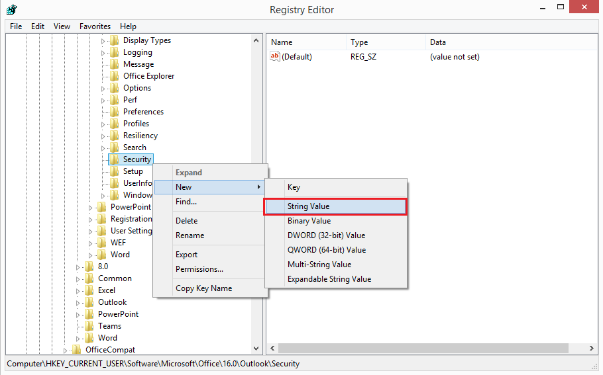Open the File menu
The image size is (603, 375).
pos(16,26)
